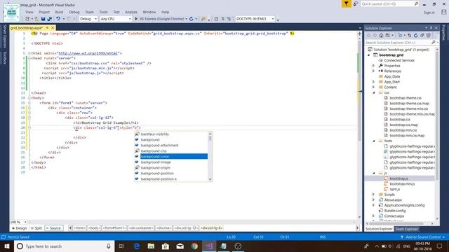Click the Task View taskbar icon

(x=121, y=246)
